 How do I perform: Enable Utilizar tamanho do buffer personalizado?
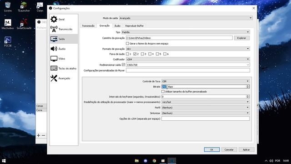point(163,92)
